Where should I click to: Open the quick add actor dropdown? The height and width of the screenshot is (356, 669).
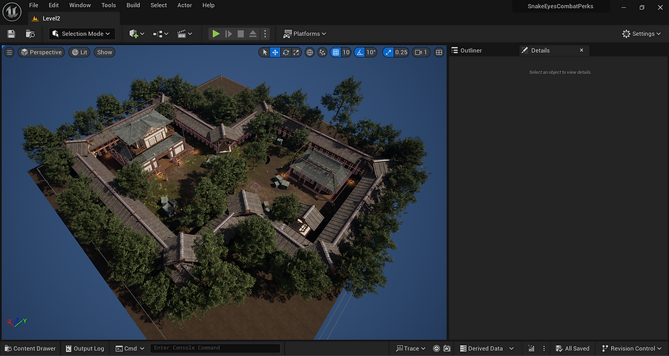click(137, 33)
